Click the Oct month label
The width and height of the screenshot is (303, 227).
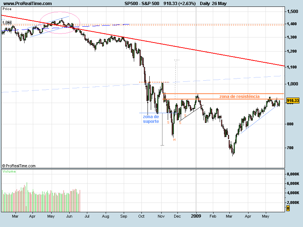click(x=141, y=217)
